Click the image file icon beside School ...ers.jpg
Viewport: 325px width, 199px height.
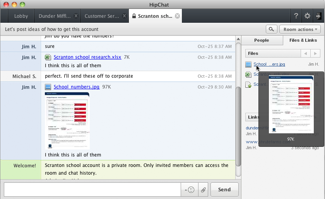pyautogui.click(x=248, y=65)
